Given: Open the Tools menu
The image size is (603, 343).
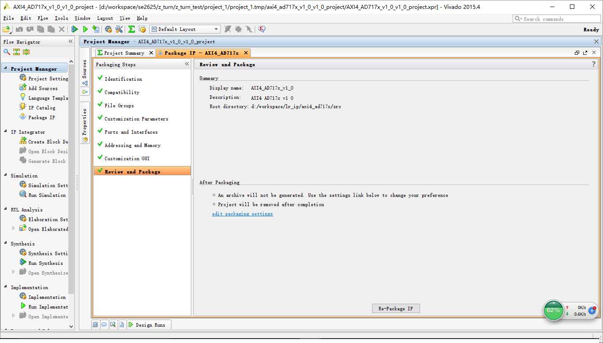Looking at the screenshot, I should [61, 18].
